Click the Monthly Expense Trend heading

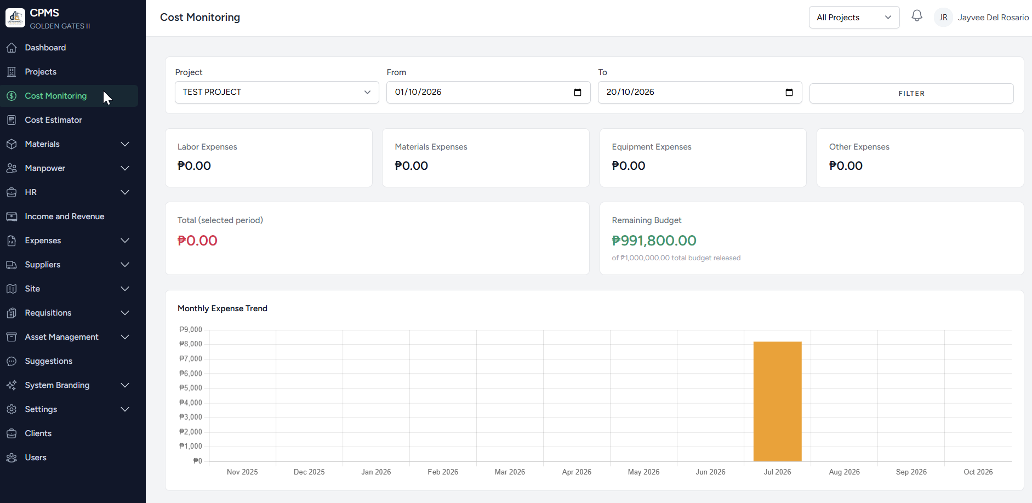tap(223, 308)
